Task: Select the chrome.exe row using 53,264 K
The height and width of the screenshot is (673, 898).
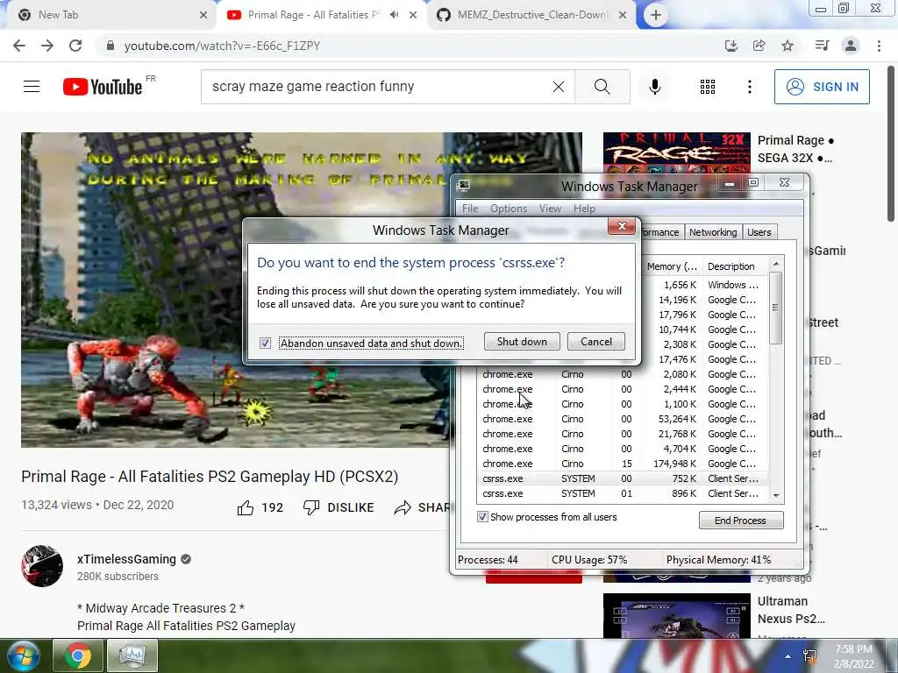Action: click(x=623, y=419)
